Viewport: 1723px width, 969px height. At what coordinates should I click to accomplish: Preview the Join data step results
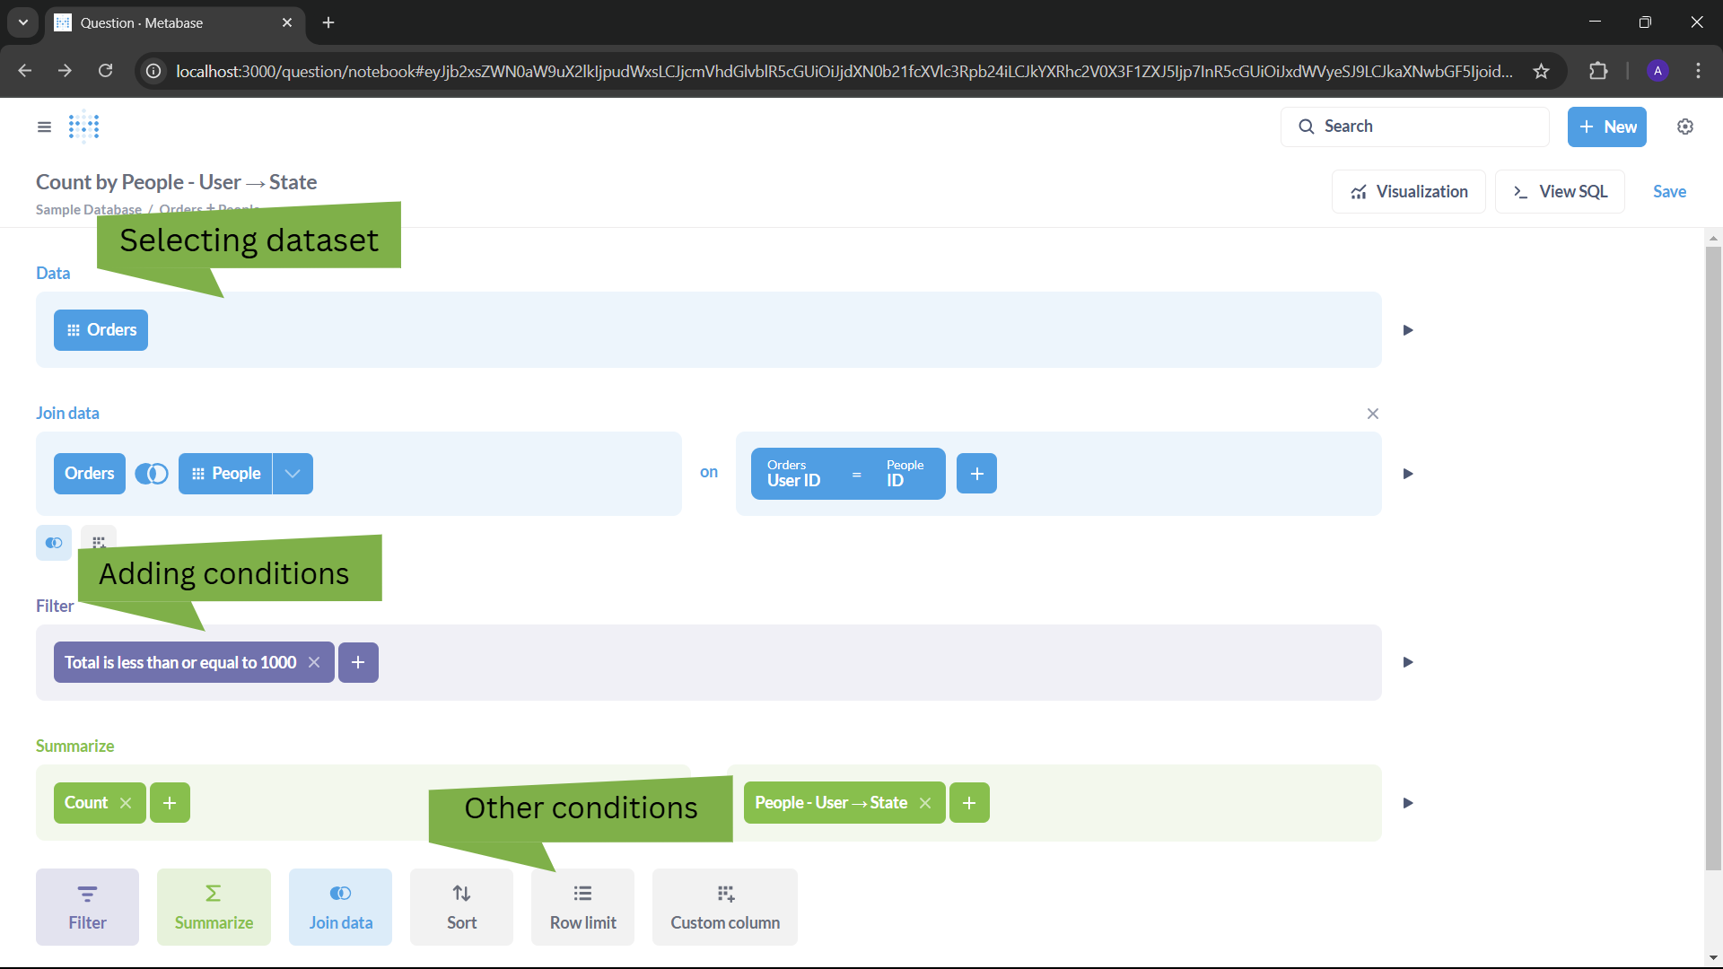(1408, 474)
